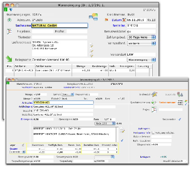Click the Pos. column header in the table

(x=10, y=66)
